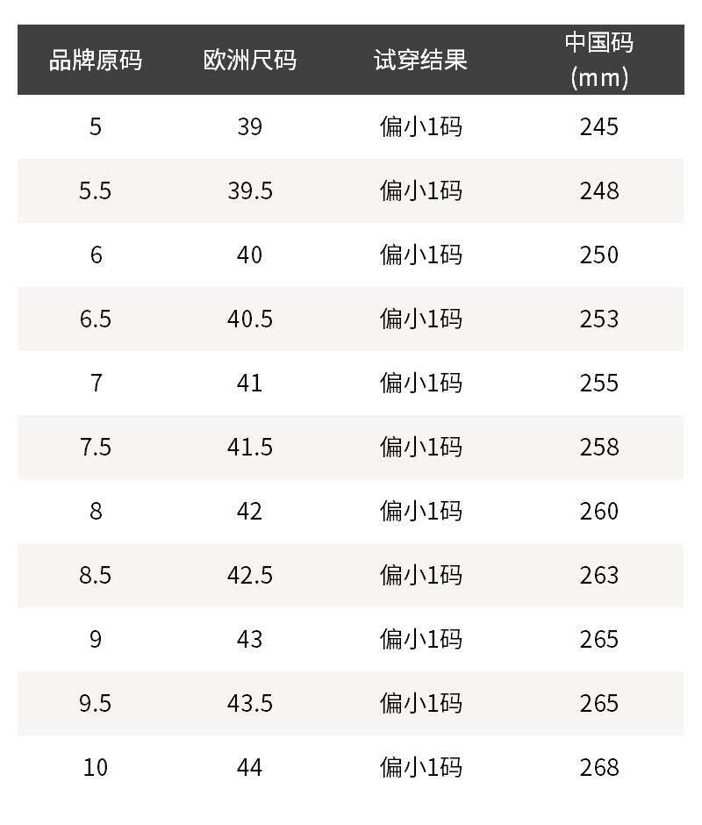The image size is (702, 825).
Task: Click the 41.5 European size value
Action: click(249, 448)
